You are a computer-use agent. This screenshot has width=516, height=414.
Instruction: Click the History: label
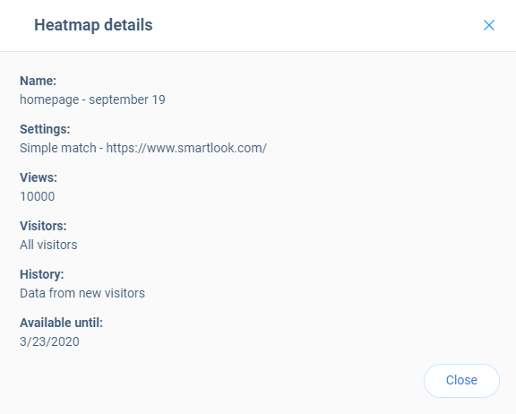tap(42, 274)
